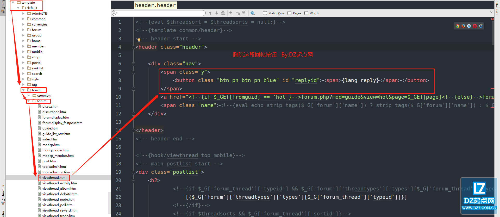Screen dimensions: 500x217
Task: Open forumdisplay.htm file in tree
Action: [55, 117]
